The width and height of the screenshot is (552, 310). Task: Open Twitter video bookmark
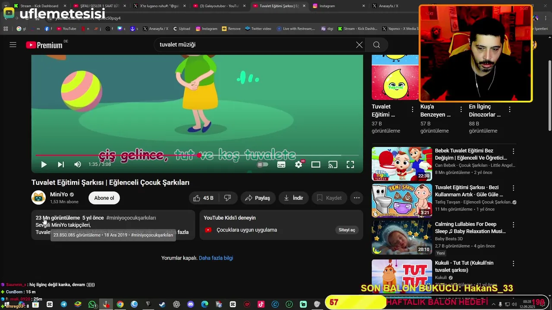[258, 29]
